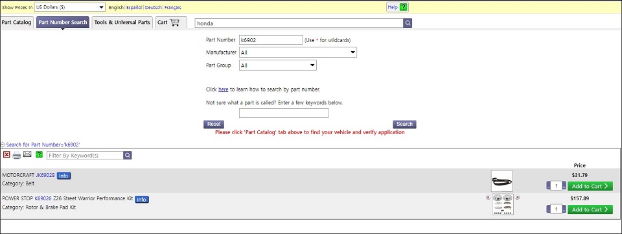Open part number JK6902B link

pyautogui.click(x=45, y=175)
